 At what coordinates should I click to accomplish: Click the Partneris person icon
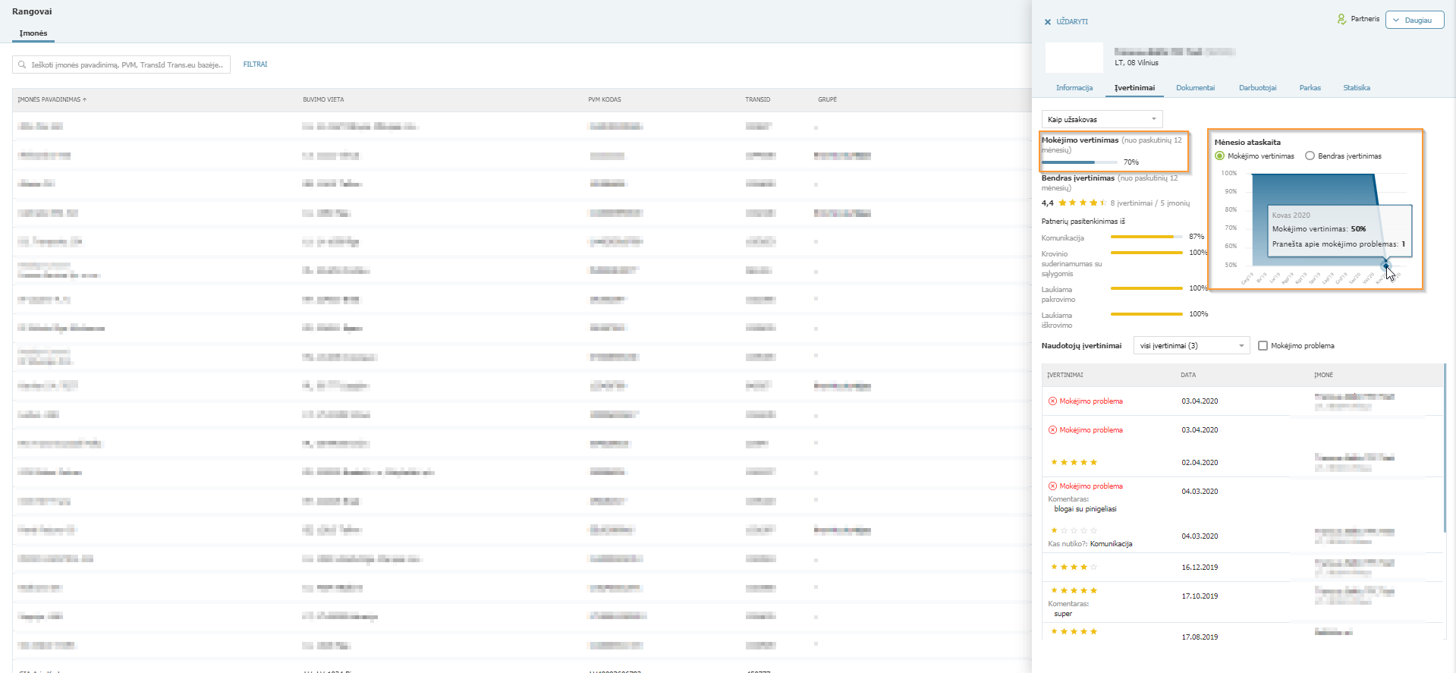pyautogui.click(x=1341, y=19)
